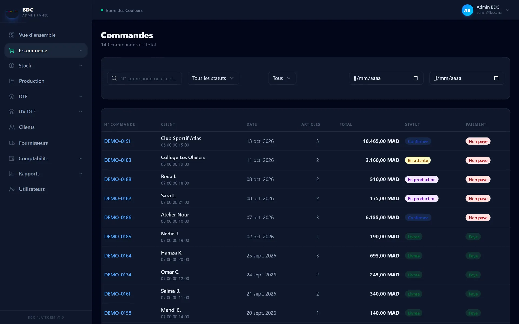Click the first jj/mm/aaaa date field
519x324 pixels.
(x=386, y=78)
